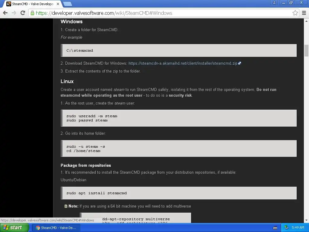Click the C:\steamcmd code text

pos(80,50)
